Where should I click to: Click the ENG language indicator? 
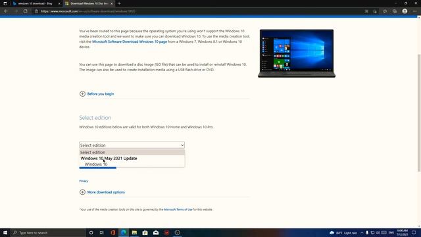click(x=391, y=232)
